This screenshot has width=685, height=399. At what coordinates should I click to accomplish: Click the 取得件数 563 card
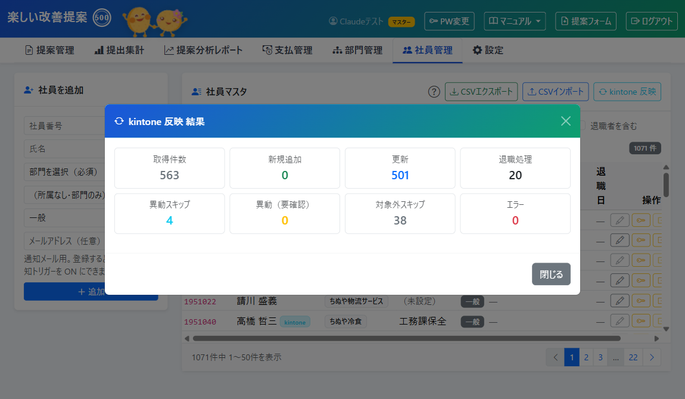point(170,168)
